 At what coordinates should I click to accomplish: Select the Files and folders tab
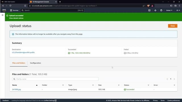(18, 63)
